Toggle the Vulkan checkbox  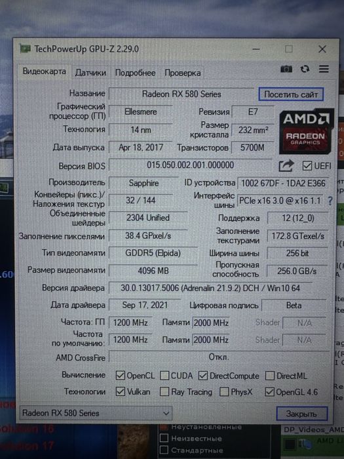120,391
